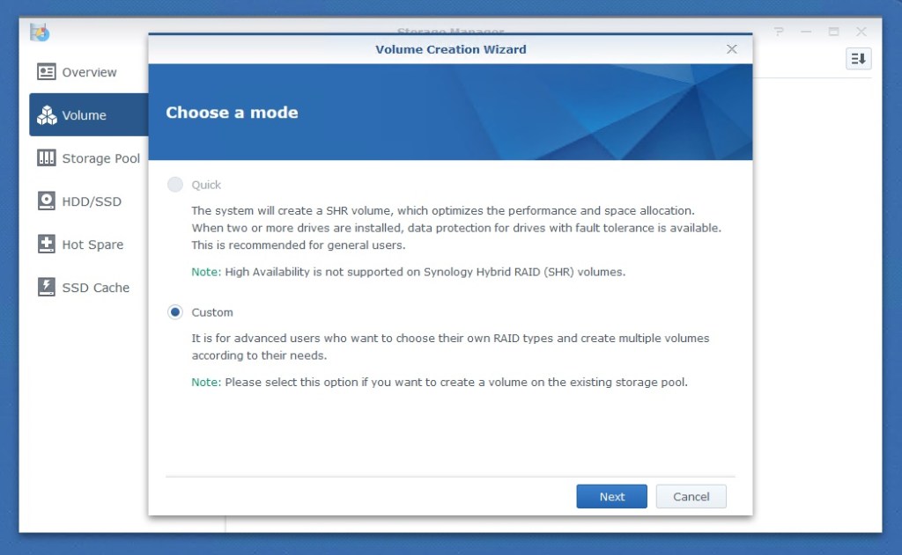Click the Hot Spare plus icon
This screenshot has width=902, height=555.
coord(47,245)
